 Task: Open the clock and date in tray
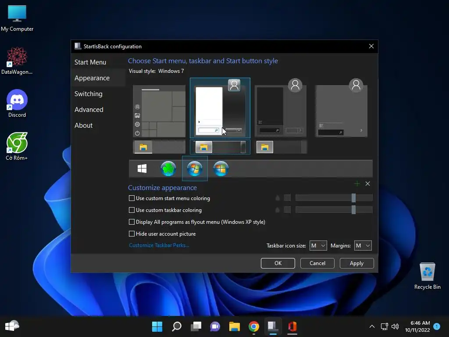point(417,326)
